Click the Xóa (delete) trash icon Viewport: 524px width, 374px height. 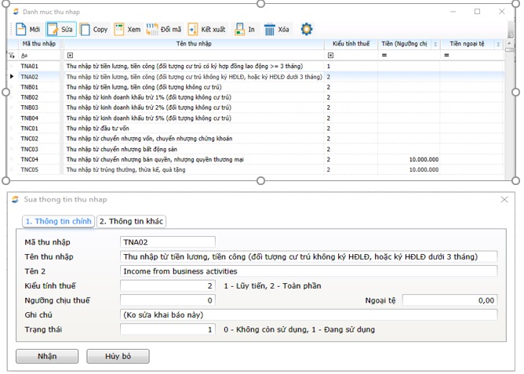coord(270,30)
